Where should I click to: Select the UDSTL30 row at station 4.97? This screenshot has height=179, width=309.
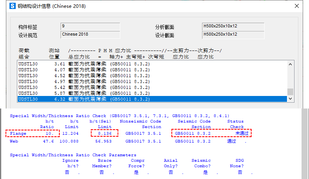pos(153,81)
